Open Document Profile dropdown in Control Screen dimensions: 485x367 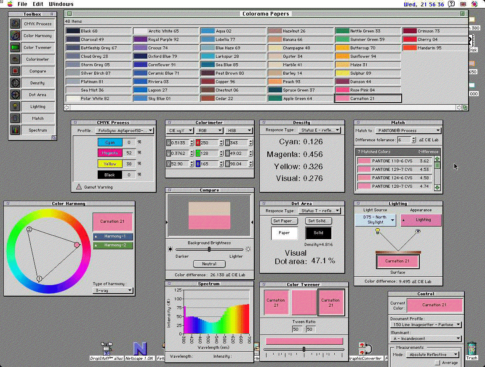coord(426,324)
